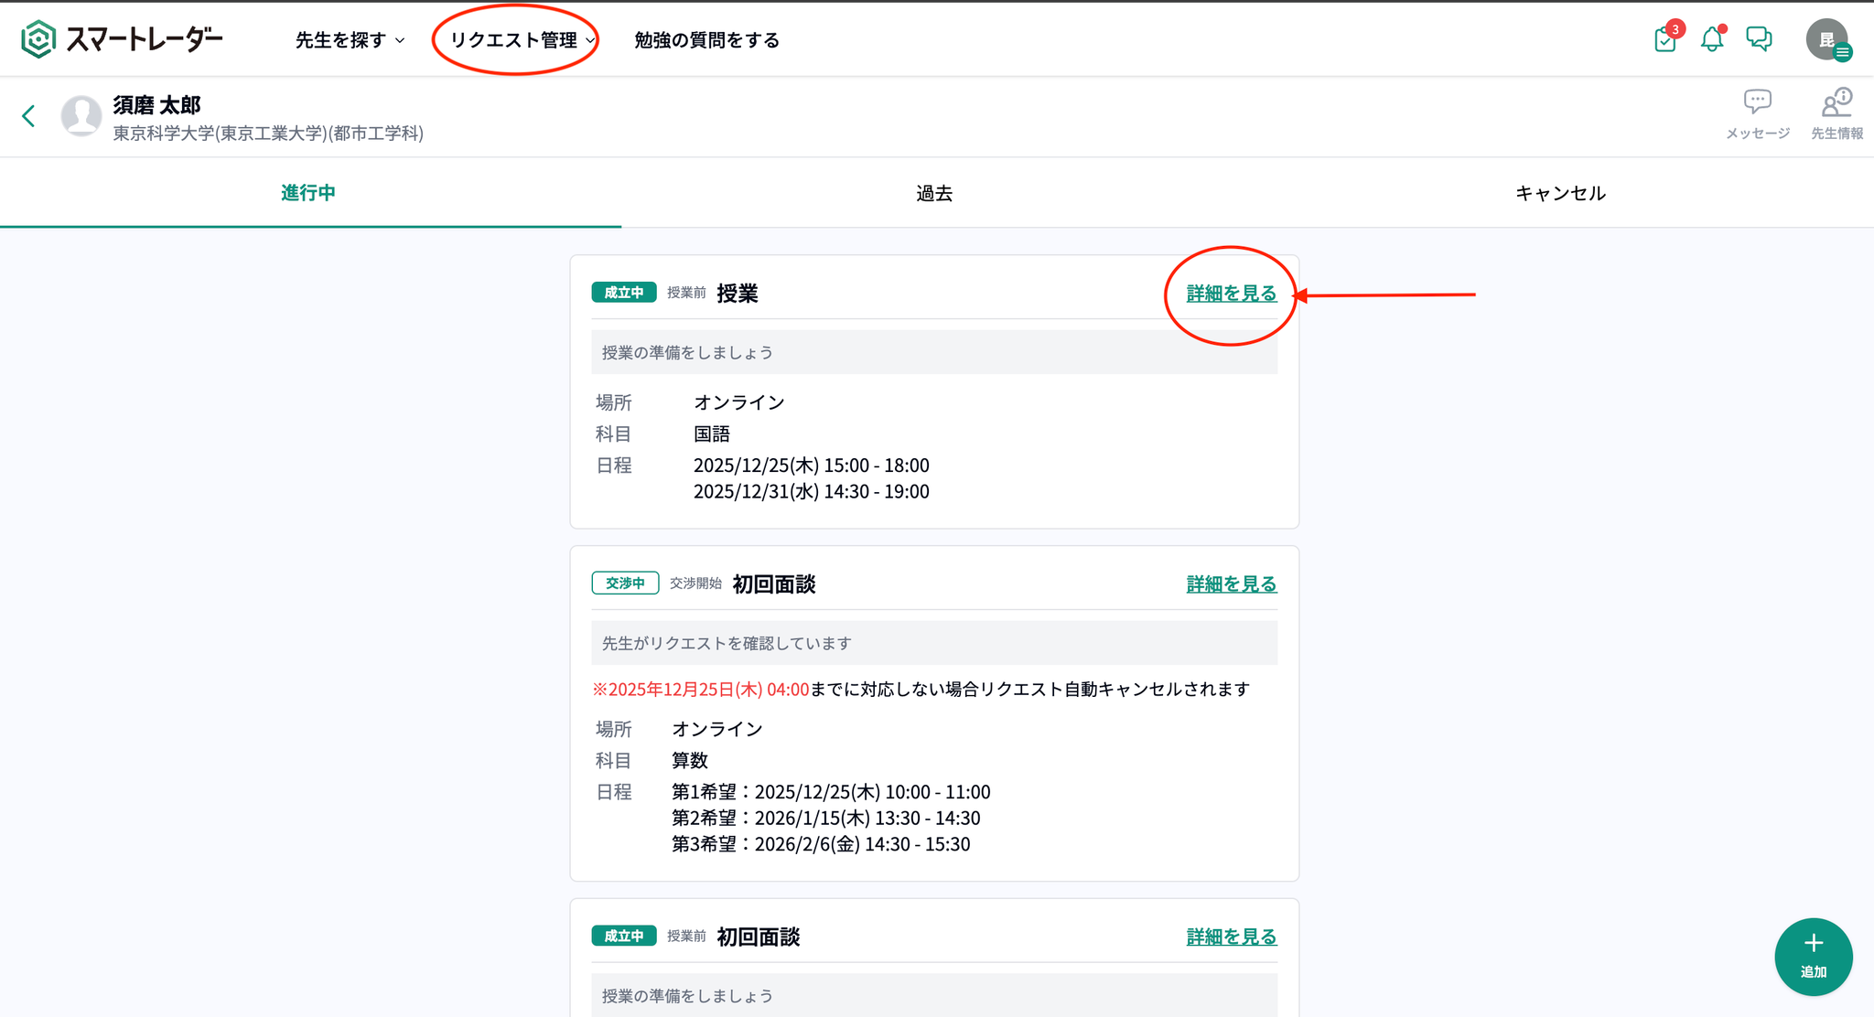
Task: Click the back arrow beside 須磨 太郎
Action: point(28,116)
